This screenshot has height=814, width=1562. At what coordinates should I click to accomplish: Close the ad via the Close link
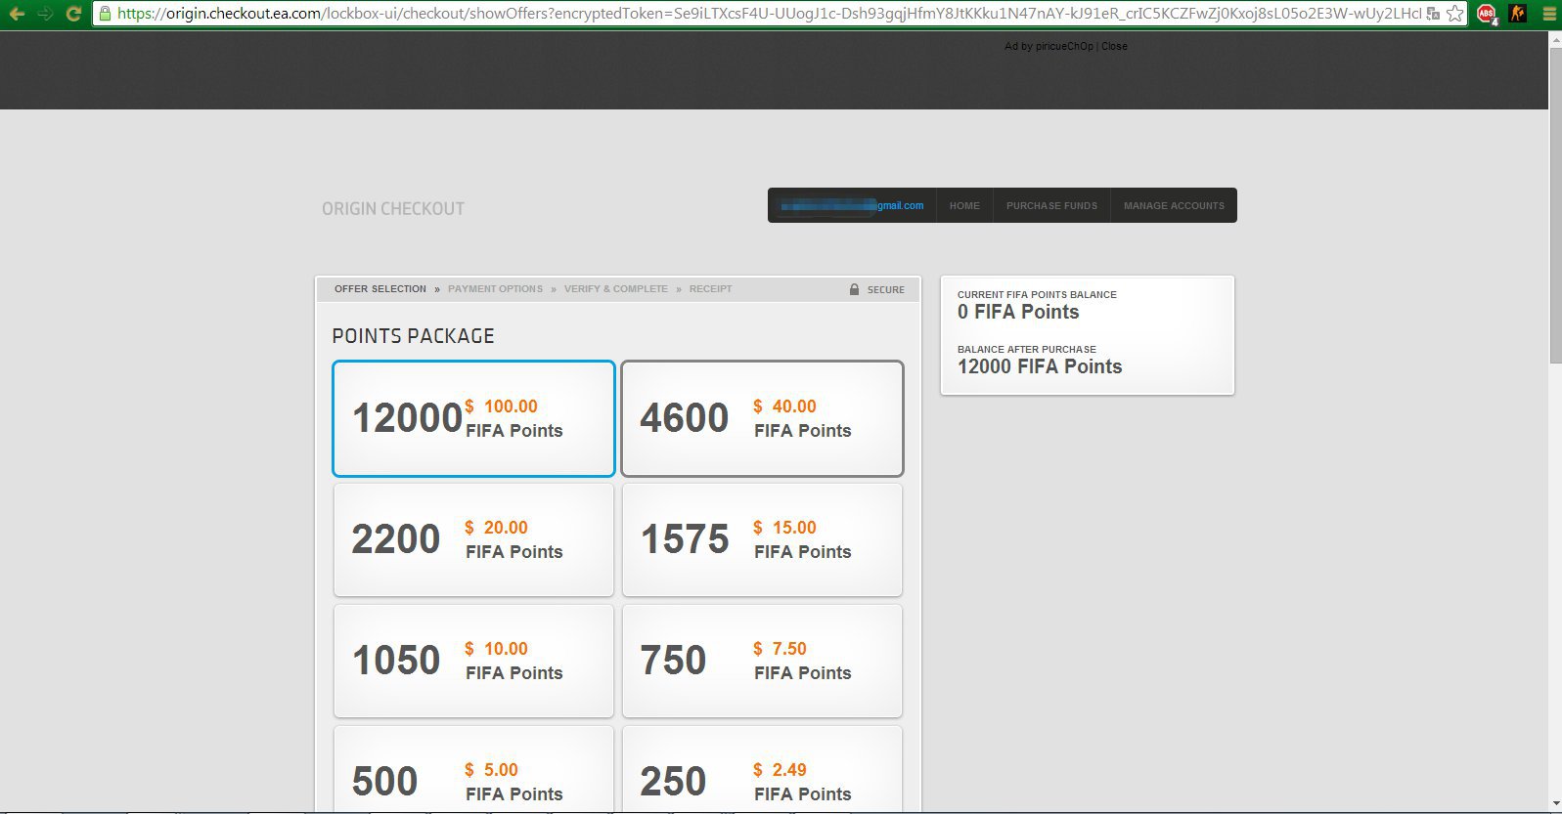[x=1114, y=46]
